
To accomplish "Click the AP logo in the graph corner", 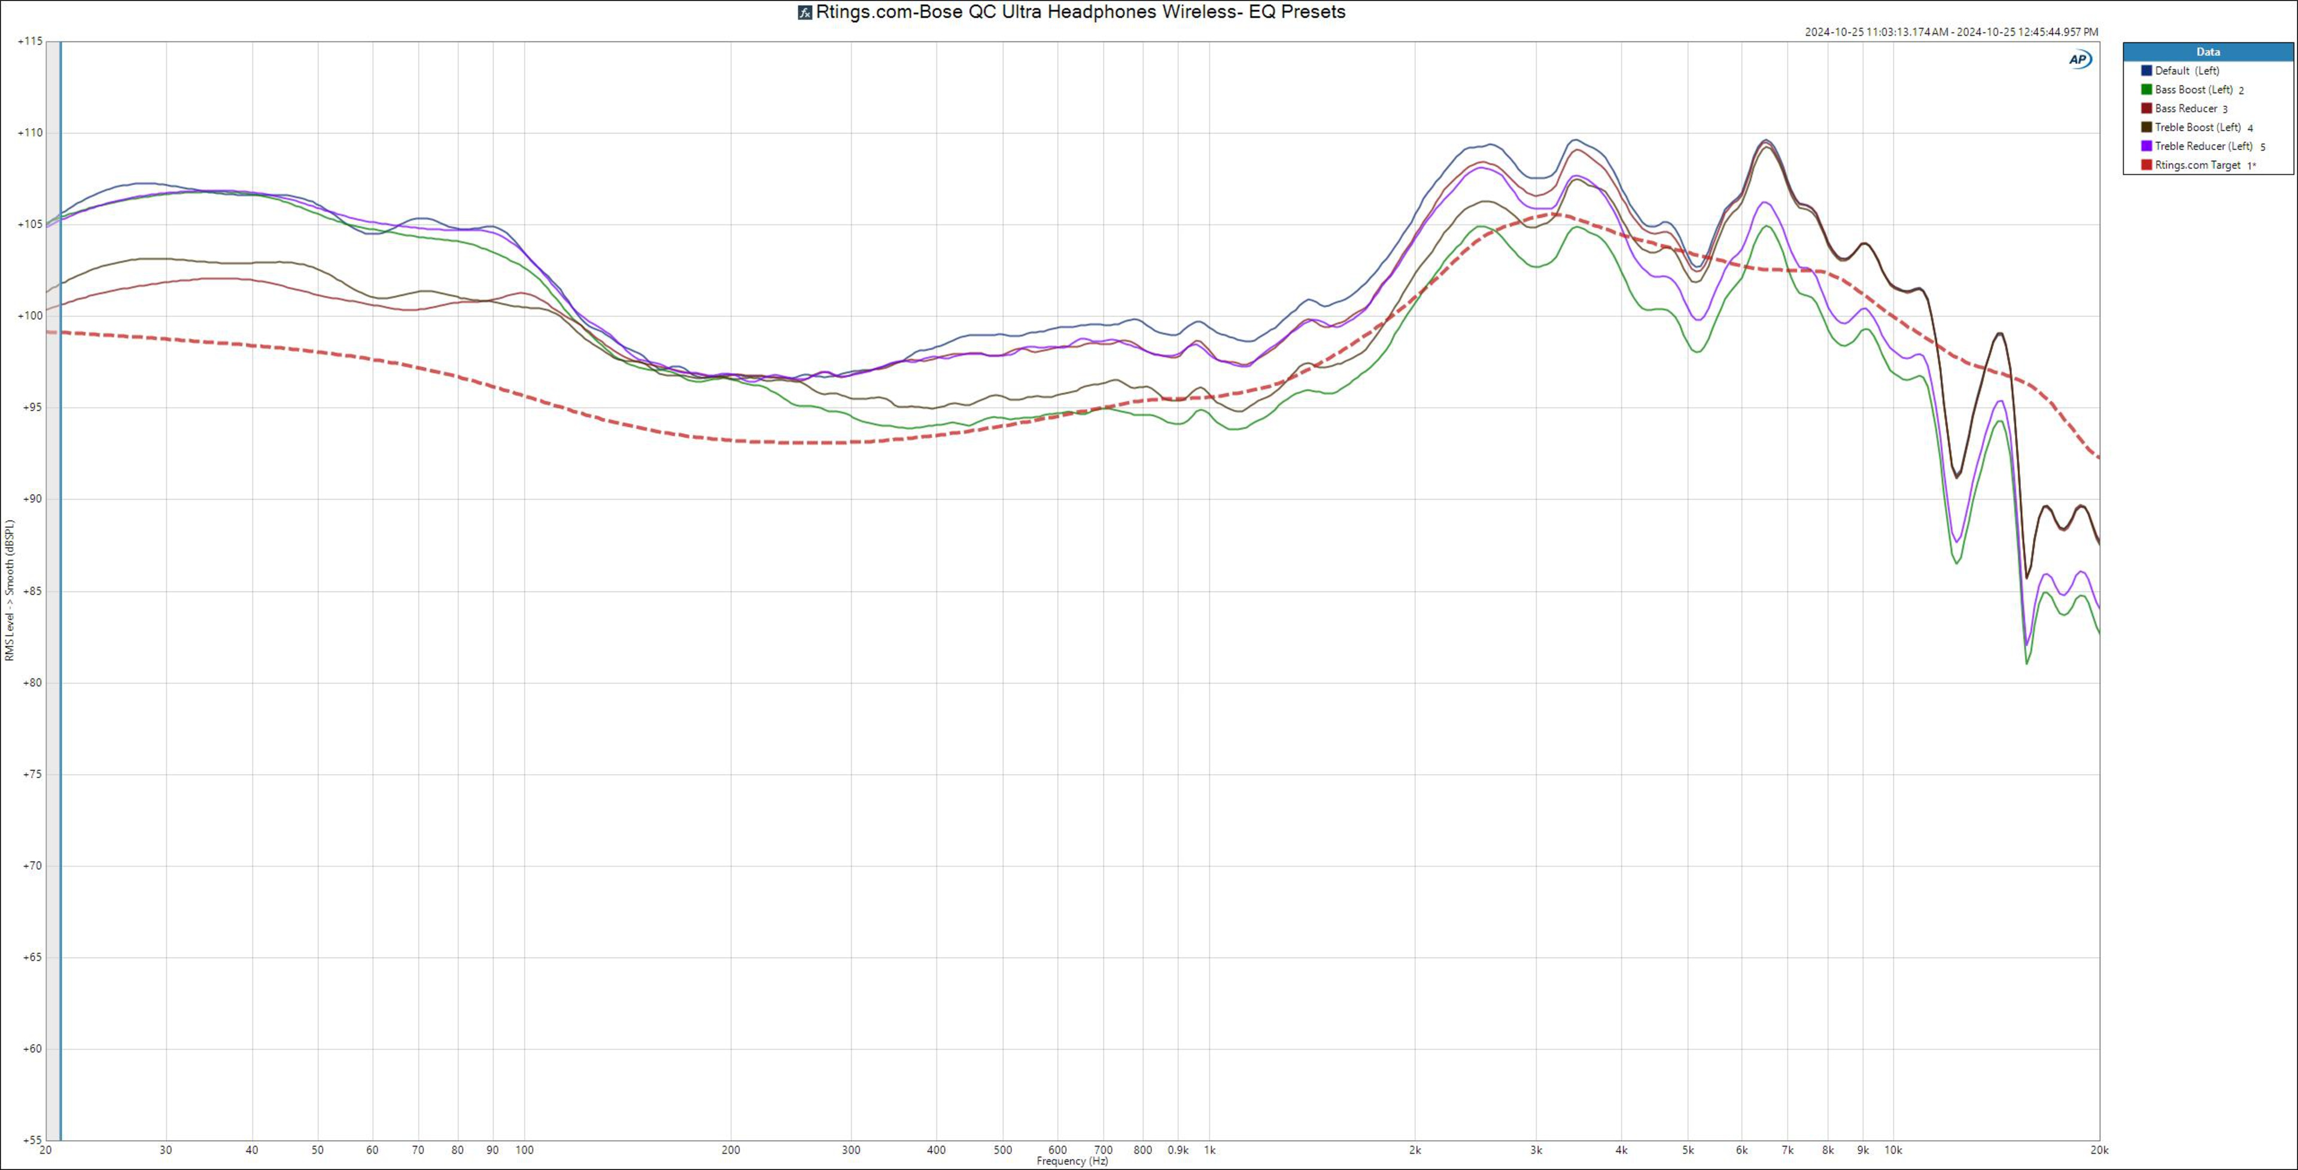I will [2080, 60].
